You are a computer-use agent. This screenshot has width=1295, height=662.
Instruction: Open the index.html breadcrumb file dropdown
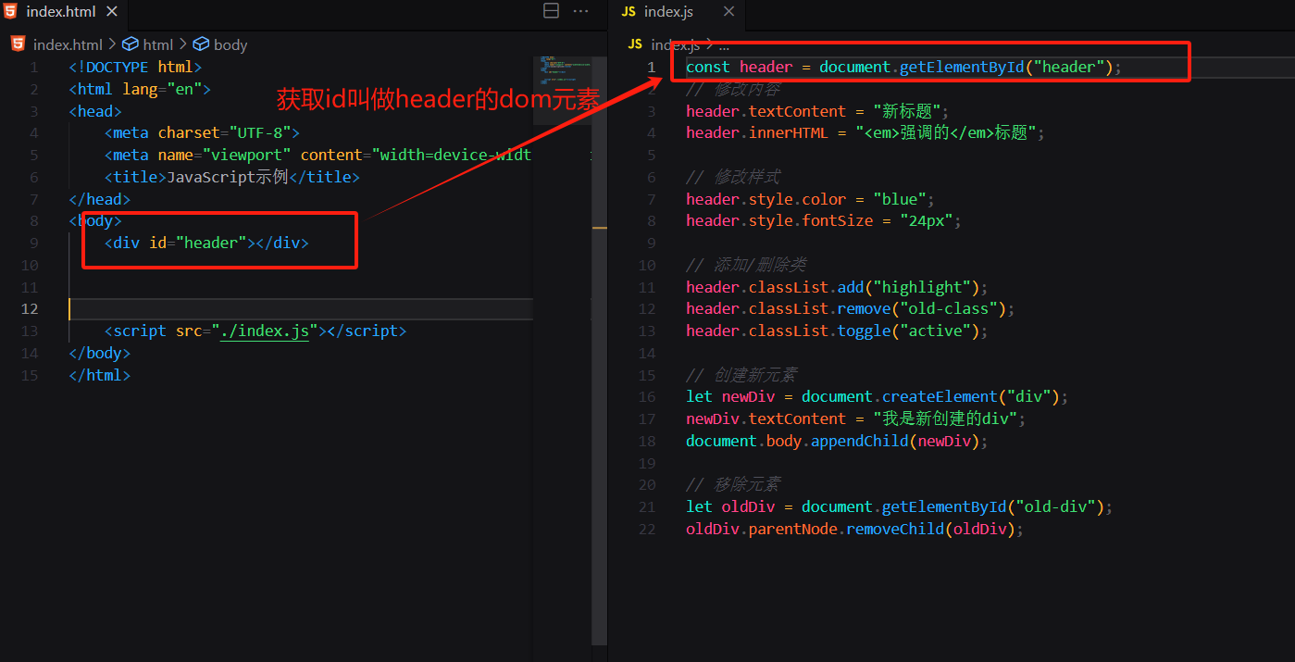click(68, 44)
